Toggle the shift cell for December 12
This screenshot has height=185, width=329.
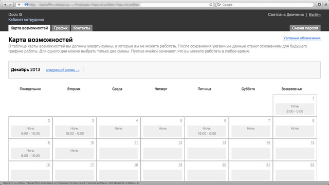162,153
